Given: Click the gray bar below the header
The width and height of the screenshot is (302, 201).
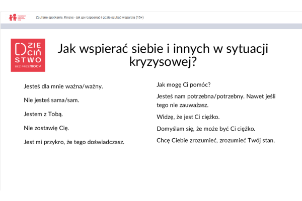Looking at the screenshot, I should (151, 26).
